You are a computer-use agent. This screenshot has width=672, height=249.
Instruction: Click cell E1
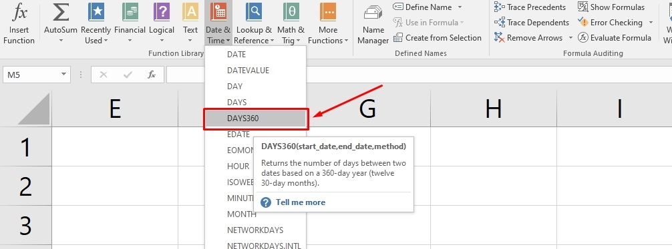[x=115, y=146]
